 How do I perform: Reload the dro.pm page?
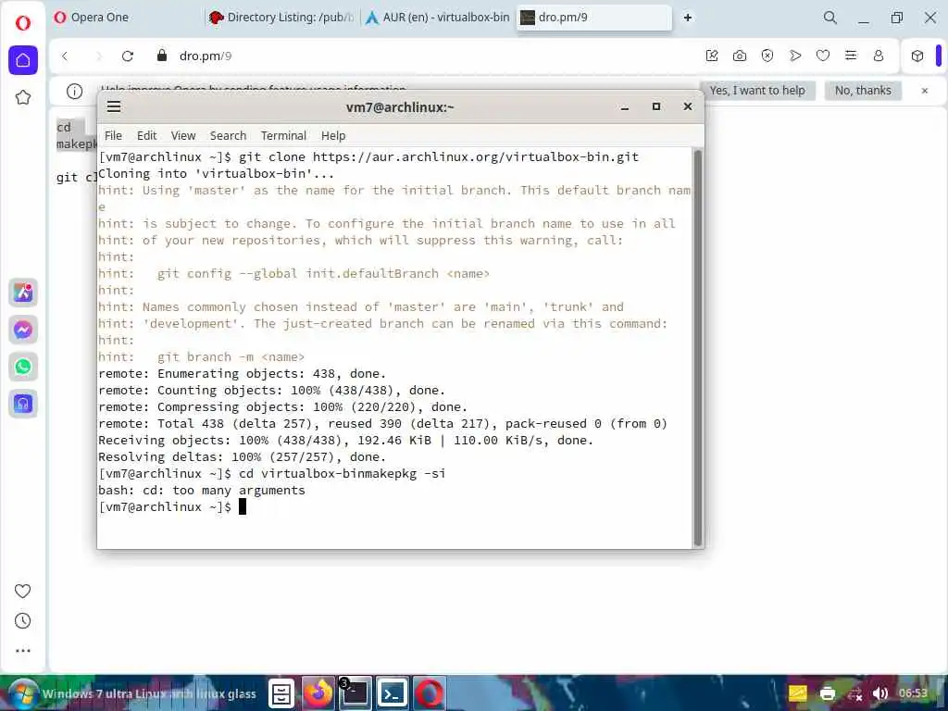[127, 56]
